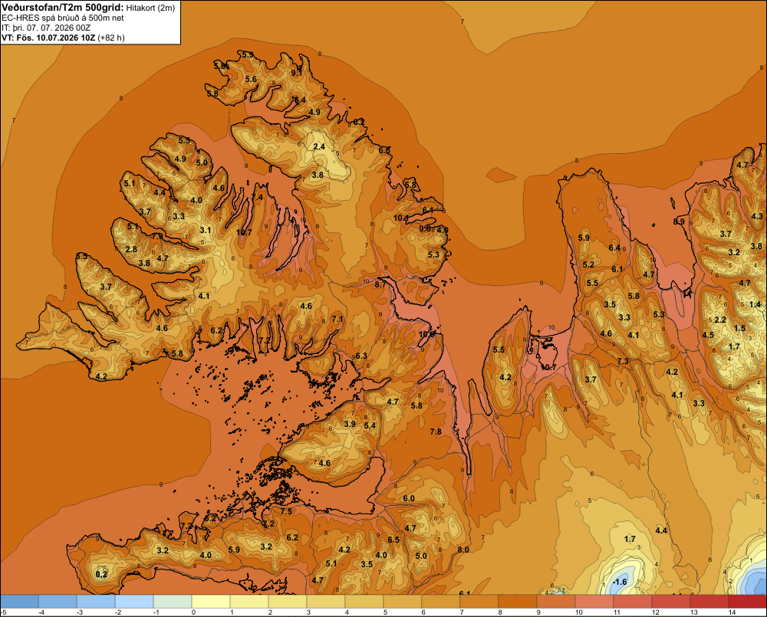This screenshot has width=767, height=617.
Task: Click the 2.4 temperature value on map
Action: 319,146
